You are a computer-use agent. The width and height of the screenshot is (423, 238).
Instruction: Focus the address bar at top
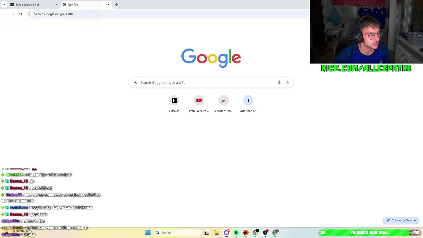(167, 14)
